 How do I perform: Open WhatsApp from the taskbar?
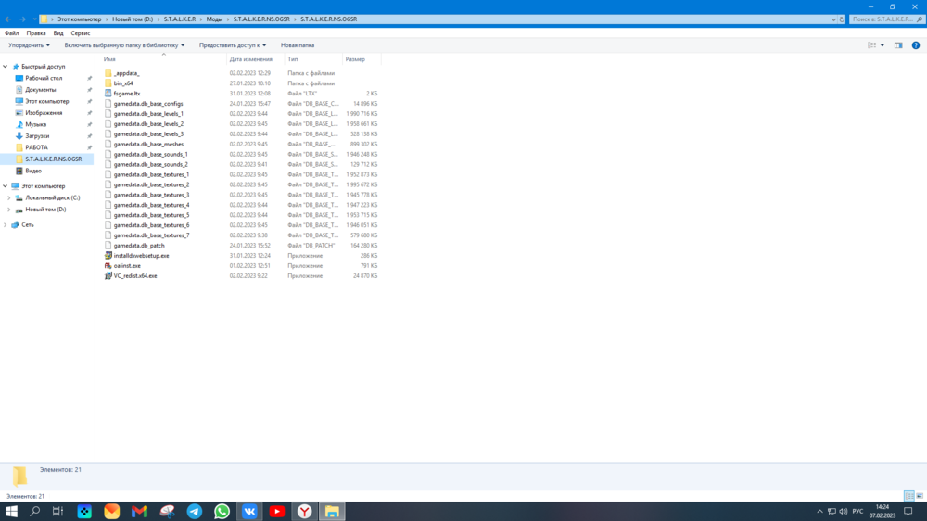coord(222,511)
